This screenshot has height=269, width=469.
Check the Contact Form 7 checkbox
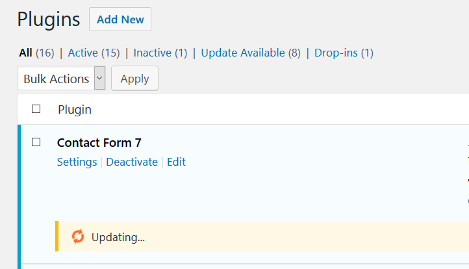(36, 142)
